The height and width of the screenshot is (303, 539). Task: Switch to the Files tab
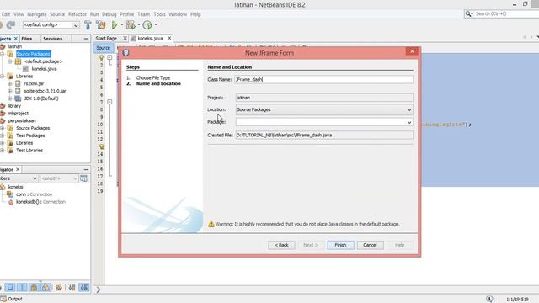pos(26,39)
